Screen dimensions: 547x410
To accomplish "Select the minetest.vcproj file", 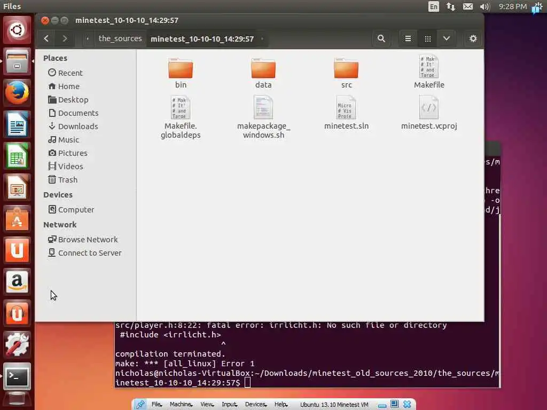I will [x=429, y=113].
